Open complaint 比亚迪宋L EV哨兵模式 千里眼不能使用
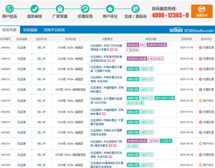215x168 pixels. [107, 122]
